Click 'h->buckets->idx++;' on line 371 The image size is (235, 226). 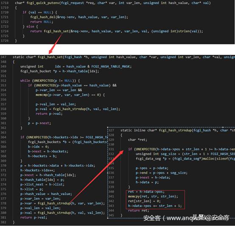[37, 170]
